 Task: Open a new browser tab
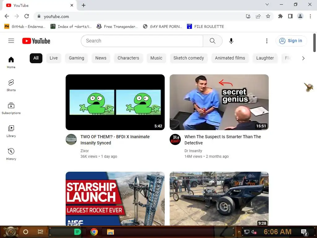point(84,5)
